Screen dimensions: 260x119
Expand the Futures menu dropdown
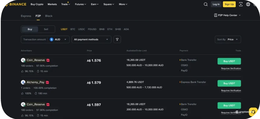tap(81, 4)
